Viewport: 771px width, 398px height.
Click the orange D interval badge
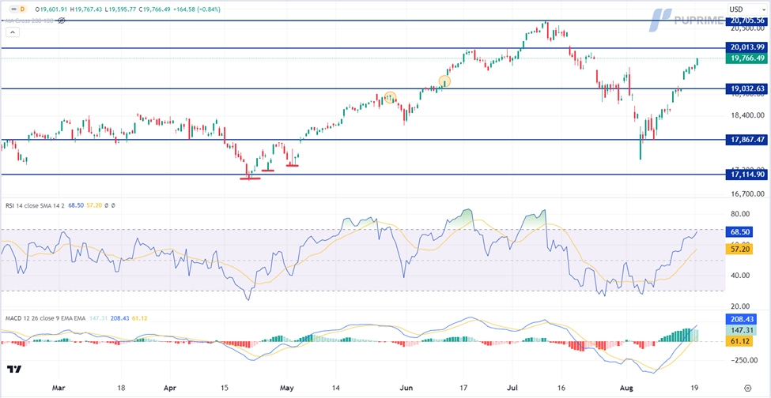pyautogui.click(x=22, y=9)
